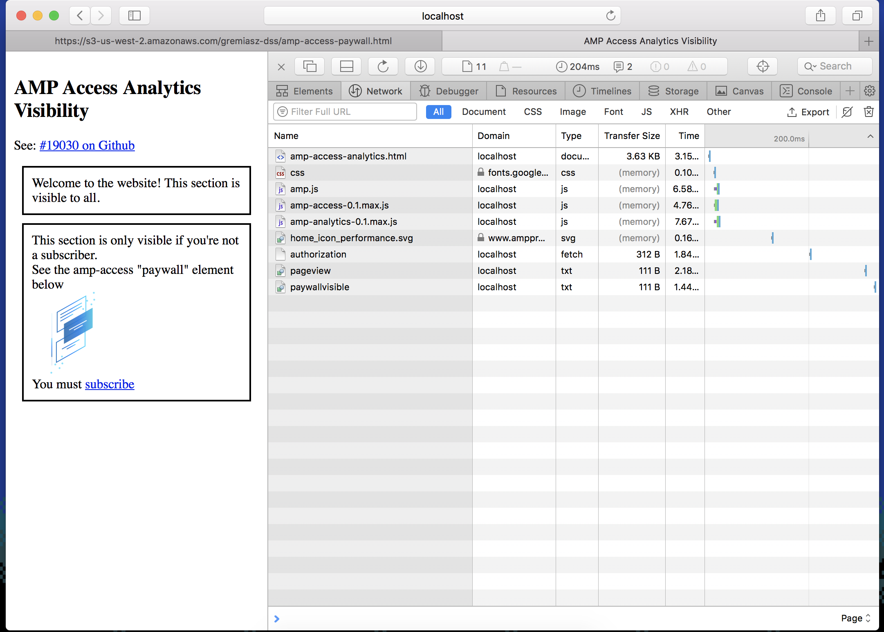The width and height of the screenshot is (884, 632).
Task: Open the Filter Full URL options icon
Action: pyautogui.click(x=283, y=112)
